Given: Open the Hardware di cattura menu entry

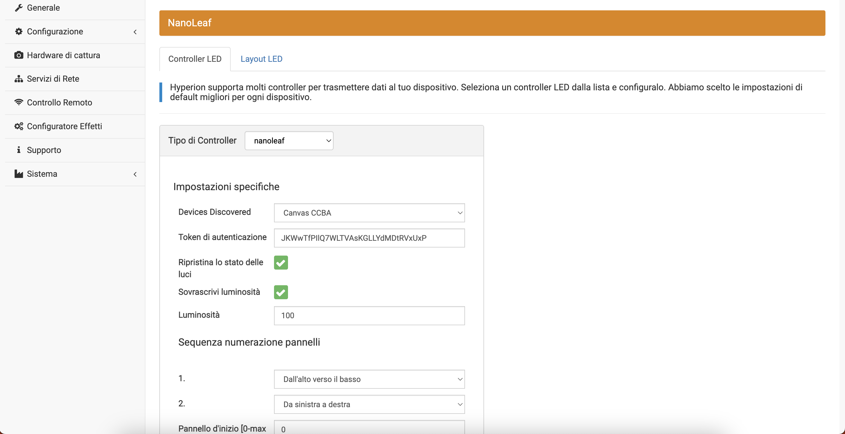Looking at the screenshot, I should tap(75, 55).
